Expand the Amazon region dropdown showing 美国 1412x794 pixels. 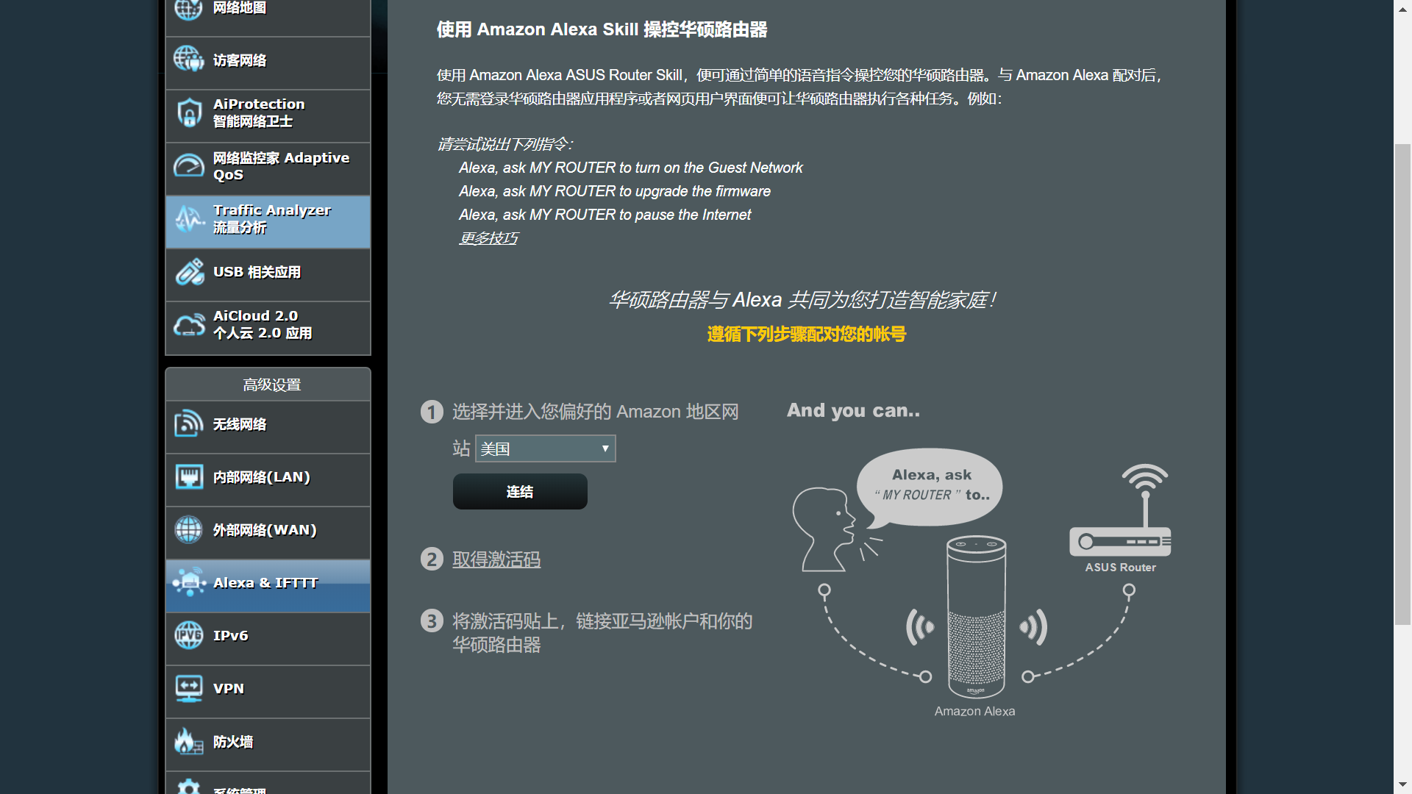coord(545,448)
